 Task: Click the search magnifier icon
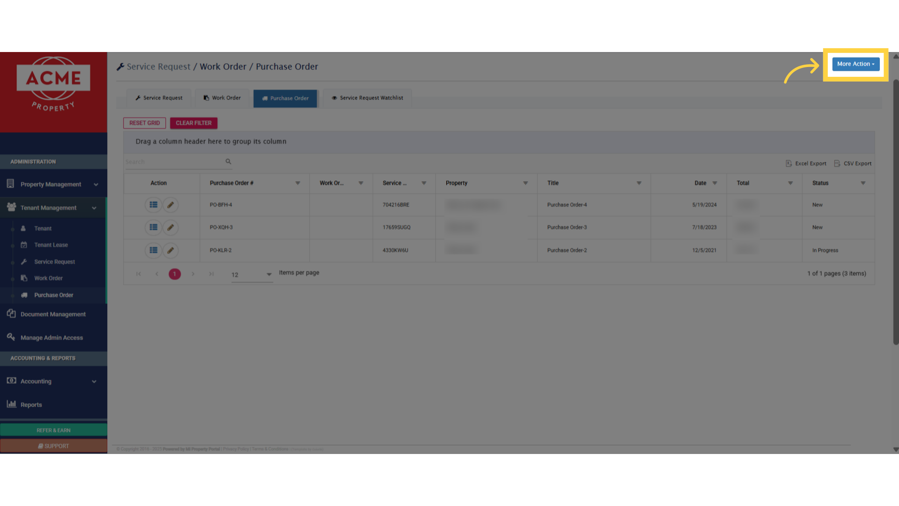click(x=228, y=161)
